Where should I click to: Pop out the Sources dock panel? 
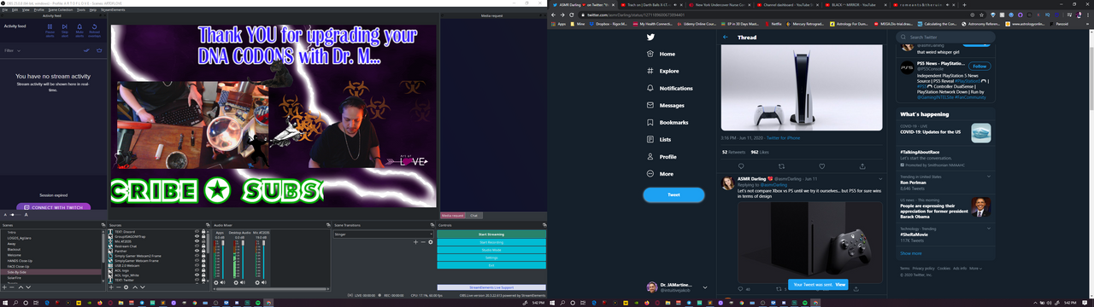[x=208, y=225]
